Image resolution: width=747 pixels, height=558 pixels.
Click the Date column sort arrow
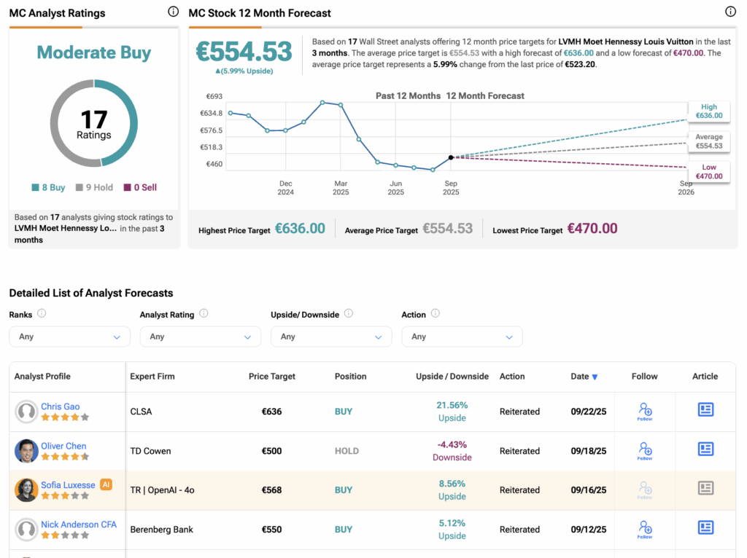595,377
